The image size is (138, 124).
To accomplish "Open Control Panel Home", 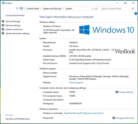I will [15, 15].
